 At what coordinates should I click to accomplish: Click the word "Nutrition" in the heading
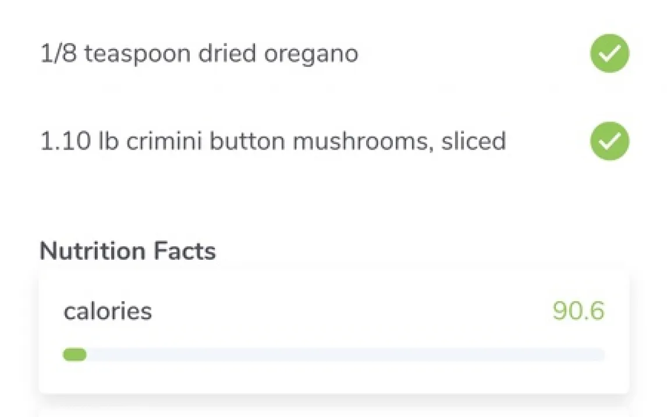[93, 251]
